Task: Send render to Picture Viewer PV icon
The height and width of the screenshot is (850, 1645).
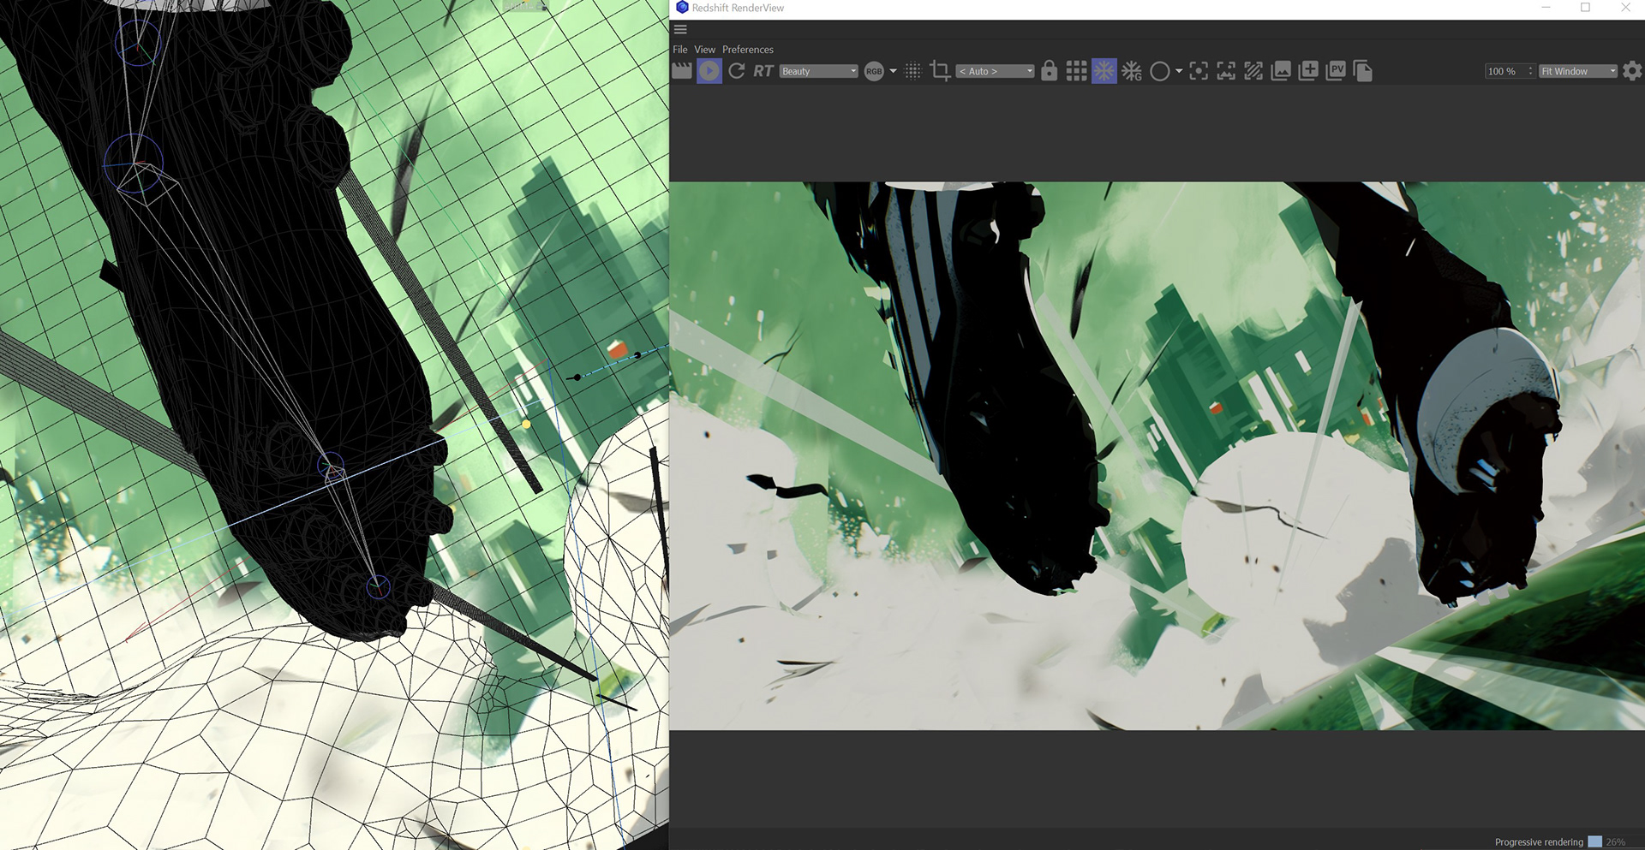Action: point(1336,71)
